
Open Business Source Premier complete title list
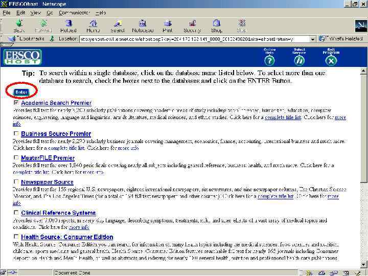point(66,148)
